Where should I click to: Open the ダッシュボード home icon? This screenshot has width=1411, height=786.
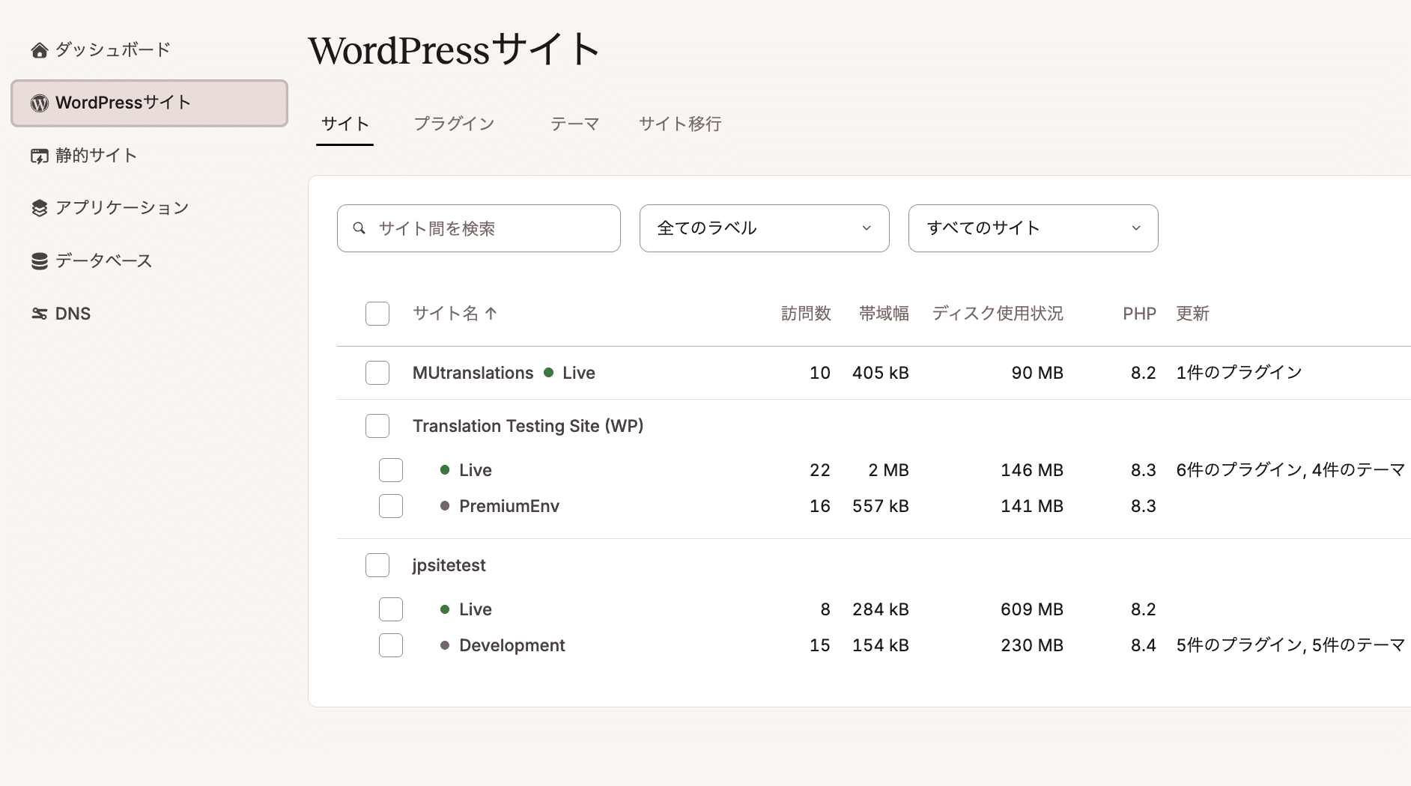pyautogui.click(x=39, y=49)
